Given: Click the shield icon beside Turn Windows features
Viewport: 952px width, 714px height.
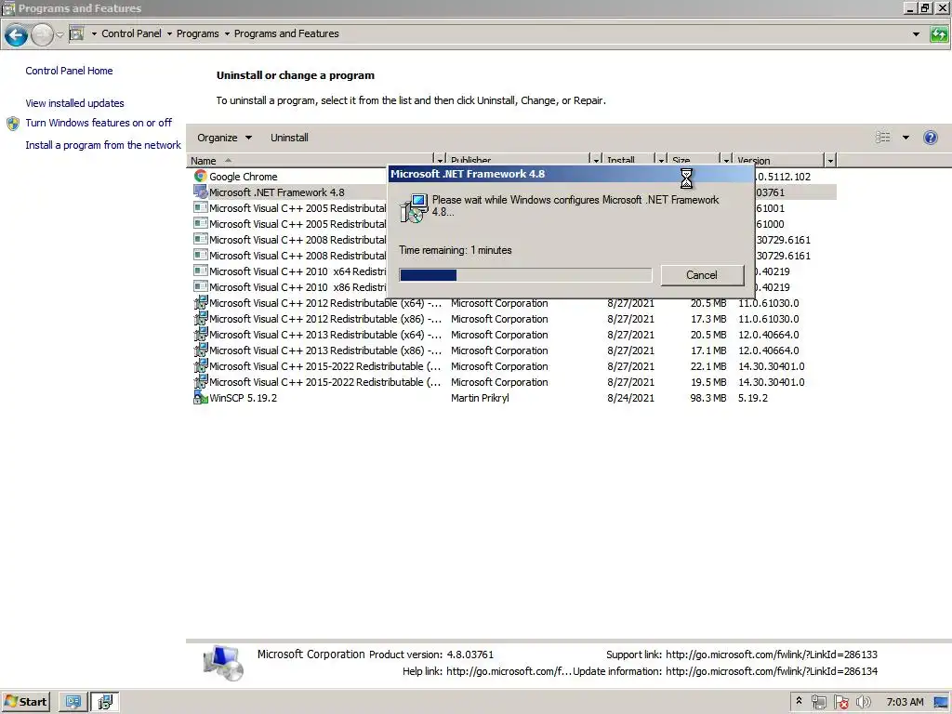Looking at the screenshot, I should pos(13,124).
